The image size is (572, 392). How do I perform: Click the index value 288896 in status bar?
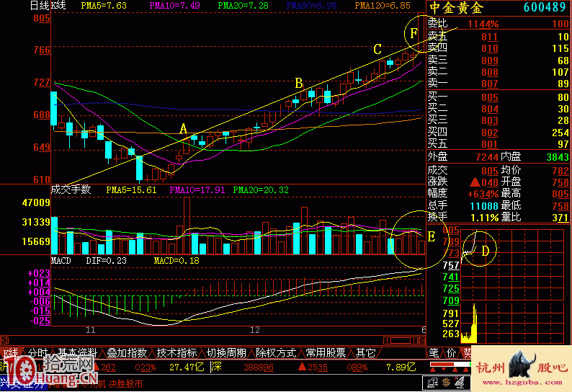(259, 367)
